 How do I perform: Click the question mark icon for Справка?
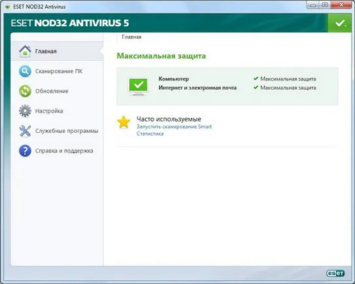tap(25, 151)
